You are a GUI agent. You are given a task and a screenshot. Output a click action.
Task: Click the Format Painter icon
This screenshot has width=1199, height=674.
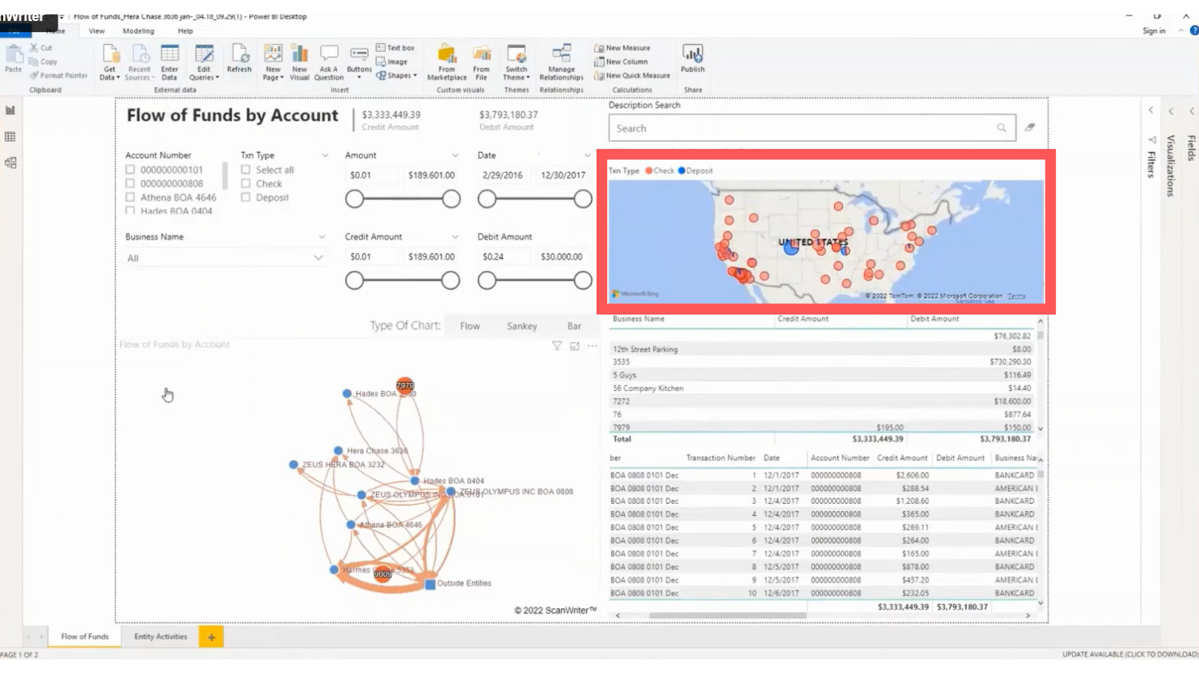click(x=34, y=76)
